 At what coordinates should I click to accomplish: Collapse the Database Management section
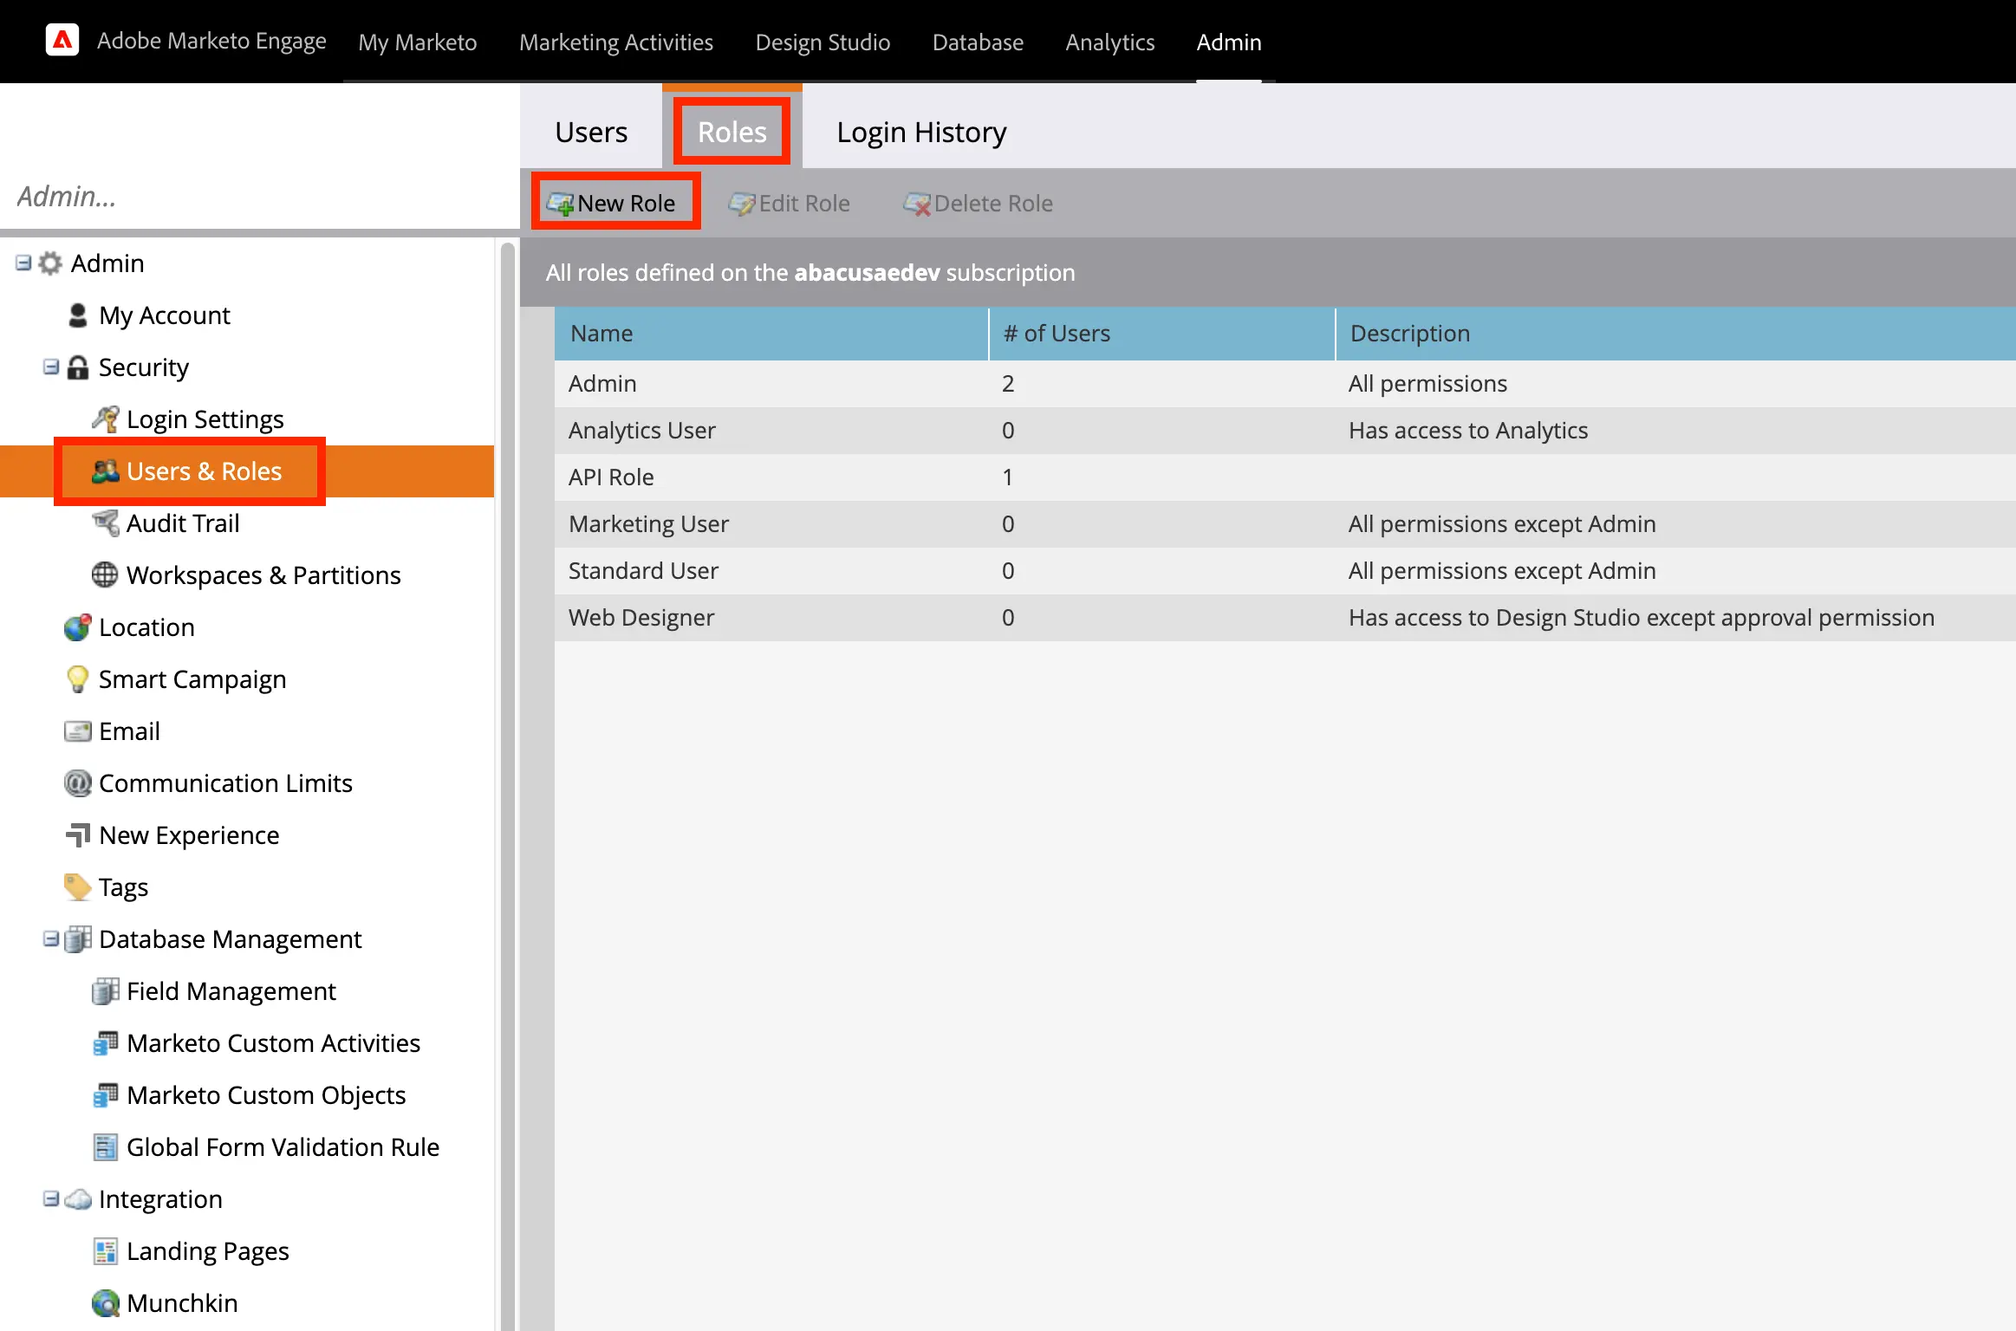pos(51,938)
